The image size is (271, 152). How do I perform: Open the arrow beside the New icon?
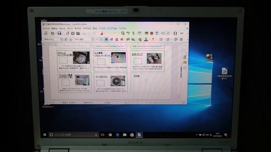(49, 33)
